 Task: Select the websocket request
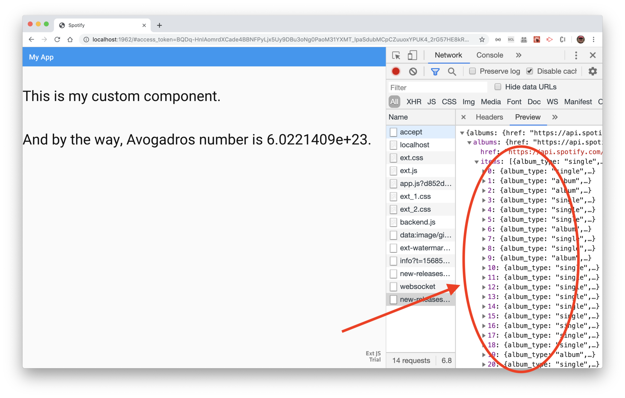[x=417, y=287]
